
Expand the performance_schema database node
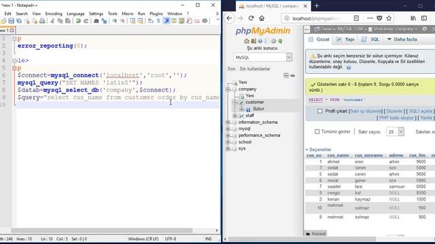point(228,136)
